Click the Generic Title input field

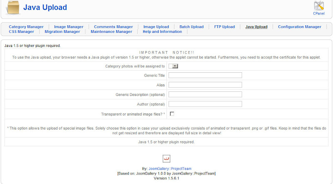(205, 75)
